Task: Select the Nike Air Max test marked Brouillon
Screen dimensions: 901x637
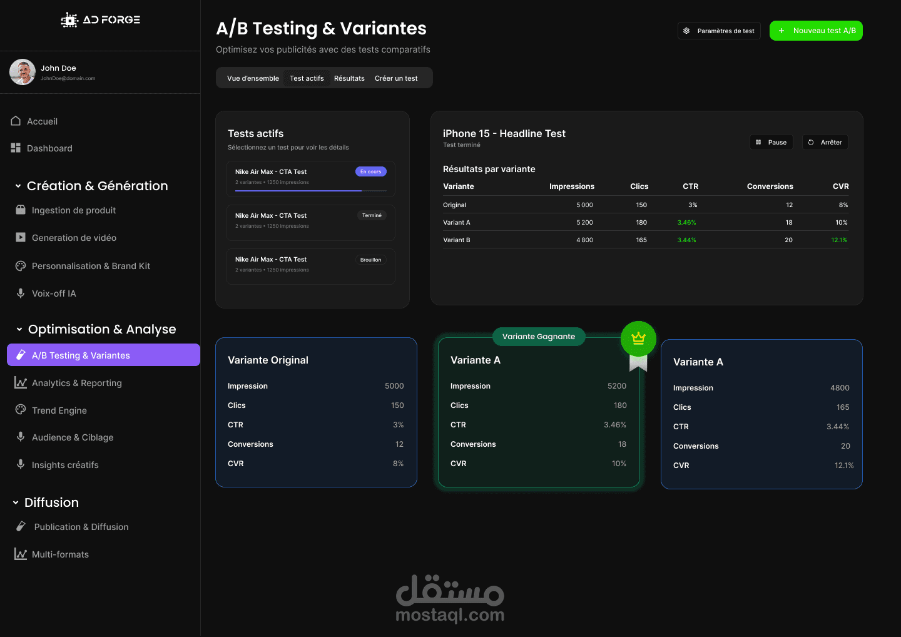Action: [x=311, y=267]
